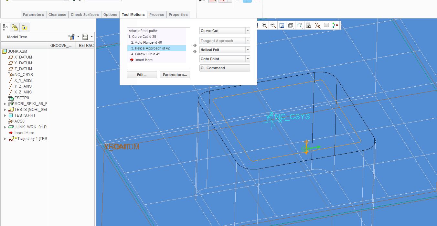Open the Favorites star-folder tab icon
This screenshot has width=437, height=226.
pos(25,27)
